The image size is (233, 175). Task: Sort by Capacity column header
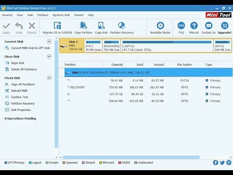point(113,65)
